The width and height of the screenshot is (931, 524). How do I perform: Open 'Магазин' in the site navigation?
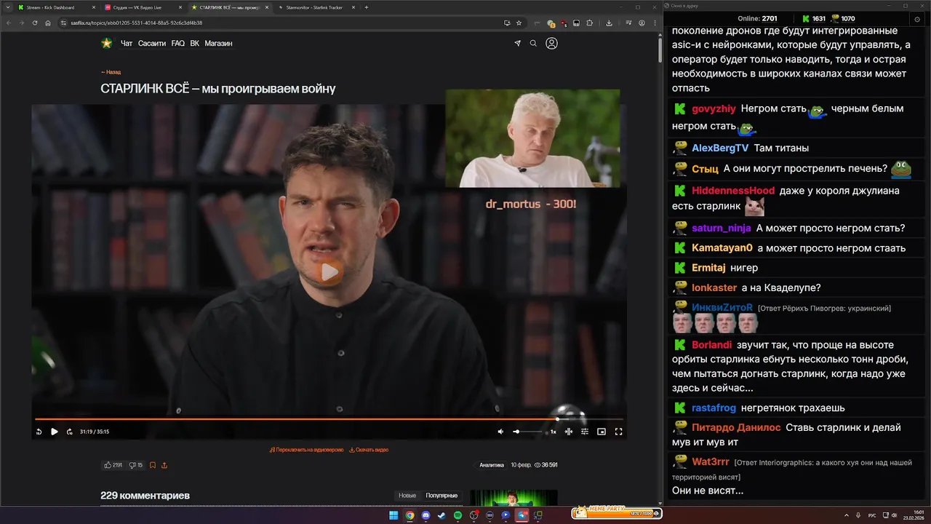click(218, 44)
